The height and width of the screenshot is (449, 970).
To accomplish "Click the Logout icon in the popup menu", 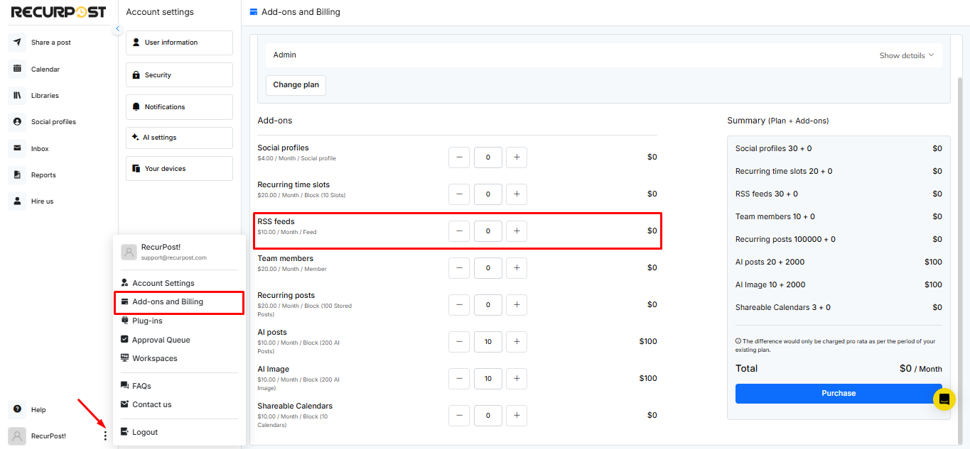I will (x=125, y=432).
